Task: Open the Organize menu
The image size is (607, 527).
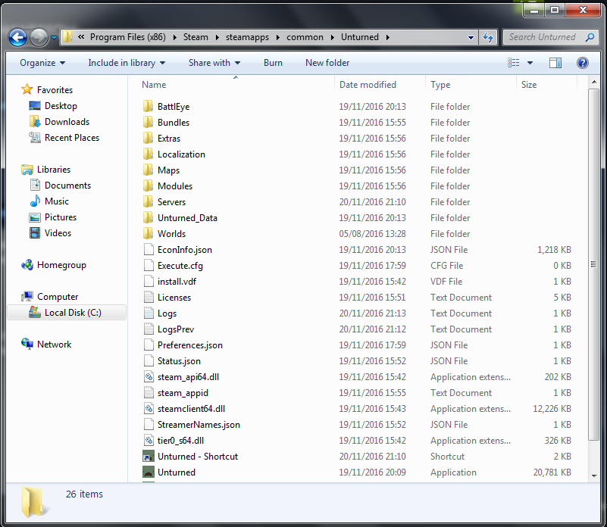Action: [42, 63]
